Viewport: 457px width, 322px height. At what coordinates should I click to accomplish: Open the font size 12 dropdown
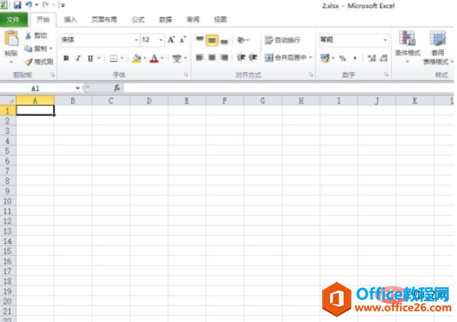click(x=161, y=41)
